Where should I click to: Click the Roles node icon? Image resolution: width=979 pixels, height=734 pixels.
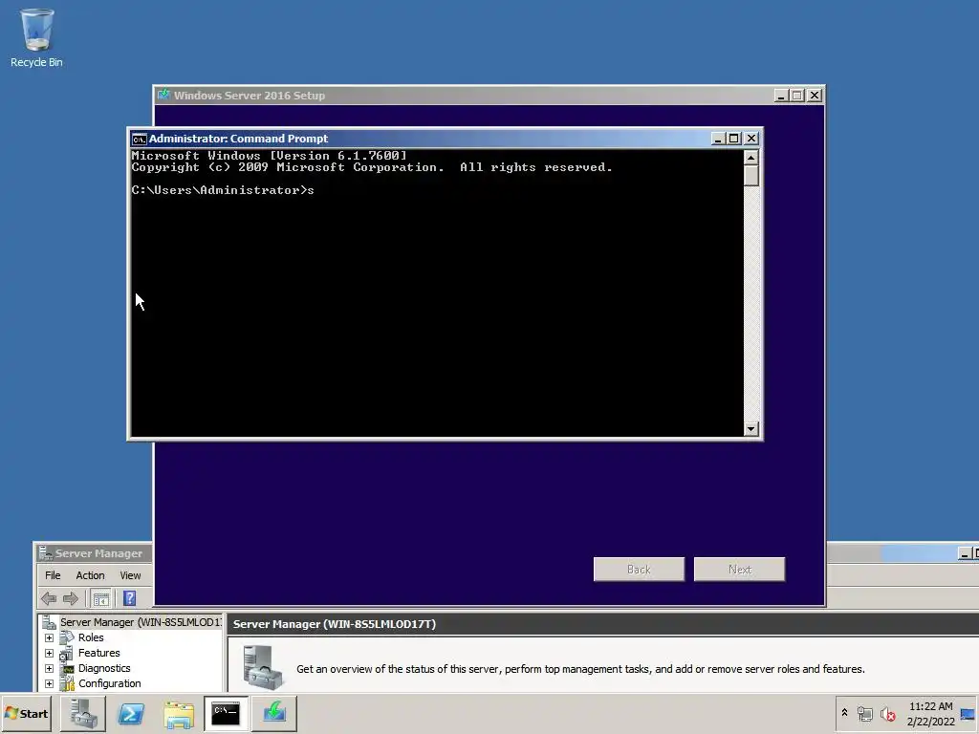(67, 637)
